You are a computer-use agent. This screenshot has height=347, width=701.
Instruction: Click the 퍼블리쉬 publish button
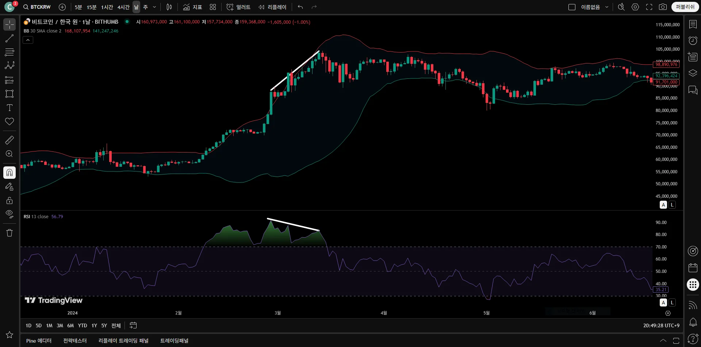point(685,7)
